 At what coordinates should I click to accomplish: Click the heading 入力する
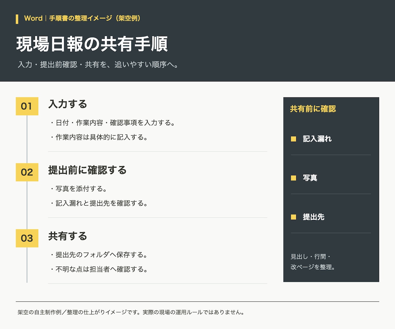(x=68, y=104)
